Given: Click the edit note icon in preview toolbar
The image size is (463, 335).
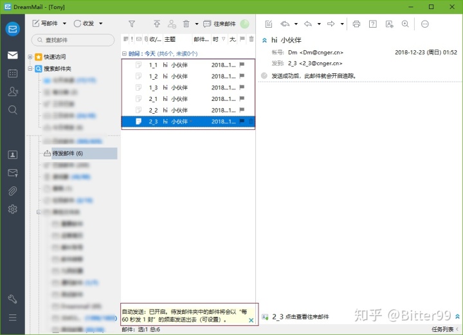Looking at the screenshot, I should pos(268,24).
